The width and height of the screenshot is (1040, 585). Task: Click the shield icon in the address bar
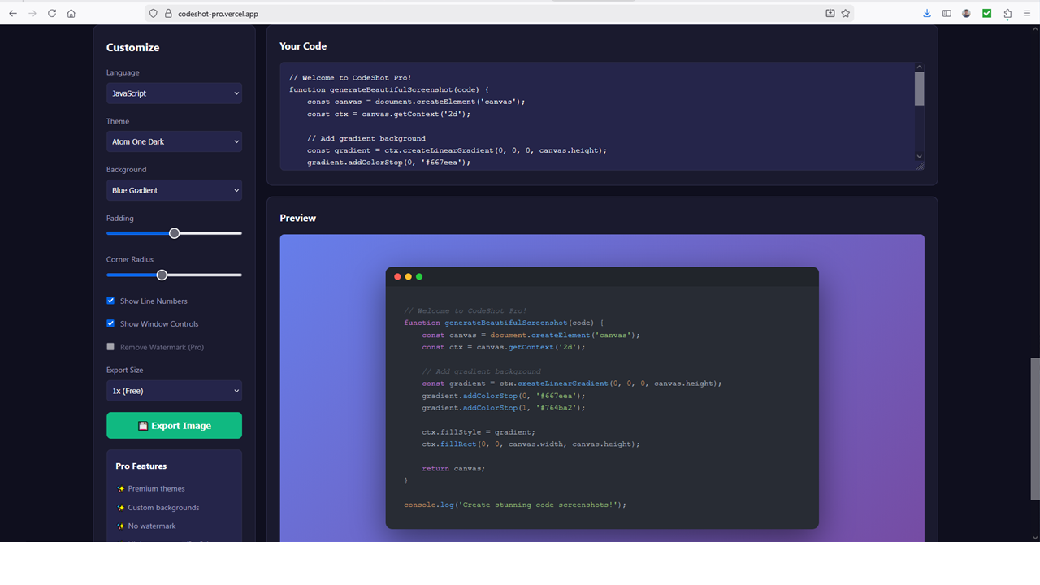point(153,13)
